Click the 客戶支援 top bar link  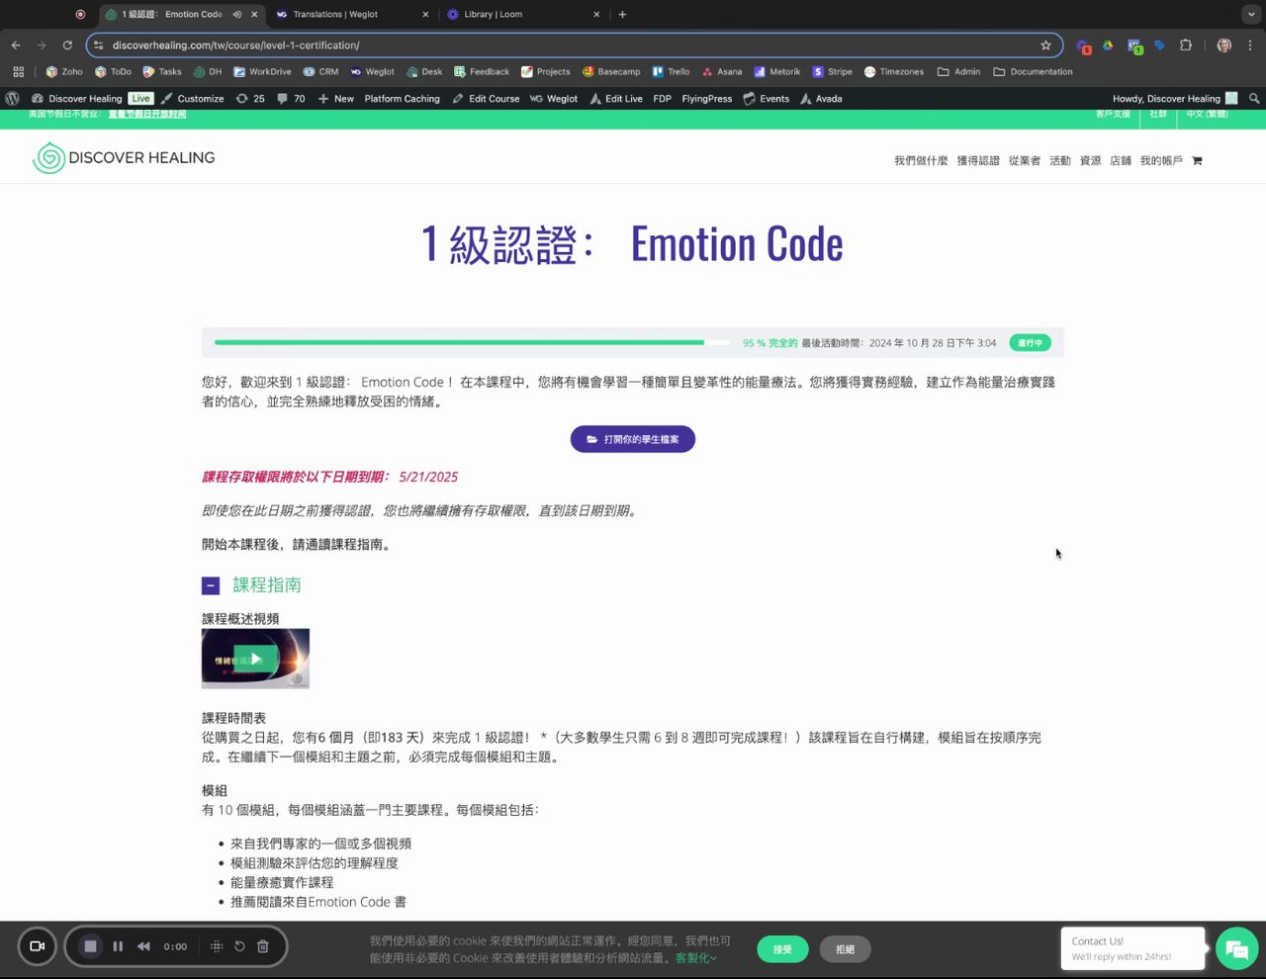1113,115
